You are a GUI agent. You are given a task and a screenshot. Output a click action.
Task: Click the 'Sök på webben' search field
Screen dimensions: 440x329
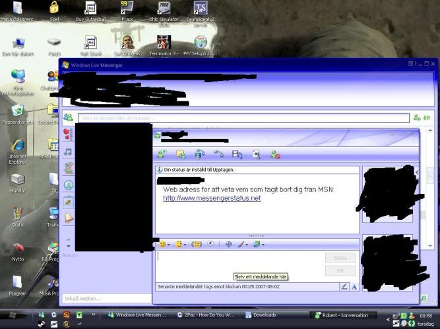[108, 299]
